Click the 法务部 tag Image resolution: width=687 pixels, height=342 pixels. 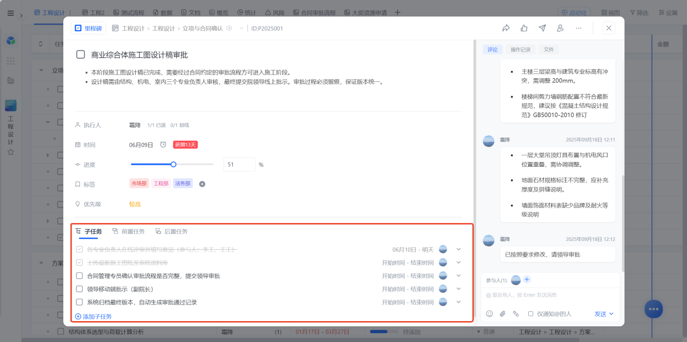[183, 184]
